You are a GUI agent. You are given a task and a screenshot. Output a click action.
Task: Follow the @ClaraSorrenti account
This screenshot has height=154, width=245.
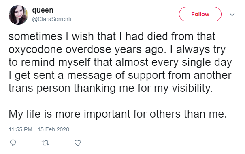(200, 14)
